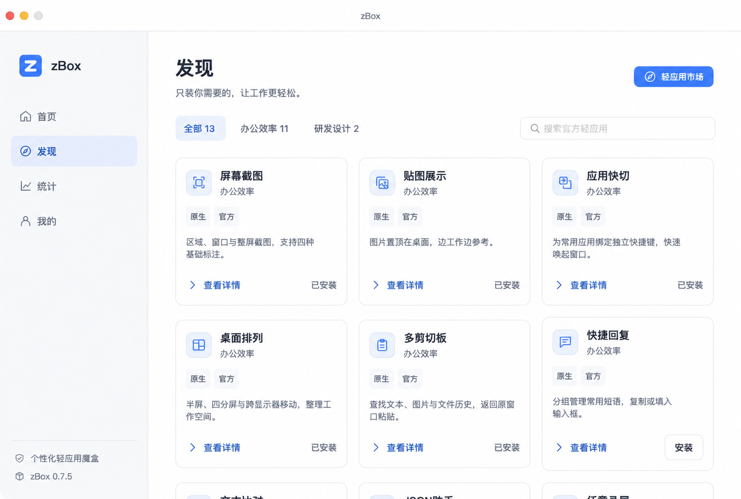Screen dimensions: 741x499
Task: Click the 官方 tag on 应用快切 card
Action: click(593, 217)
